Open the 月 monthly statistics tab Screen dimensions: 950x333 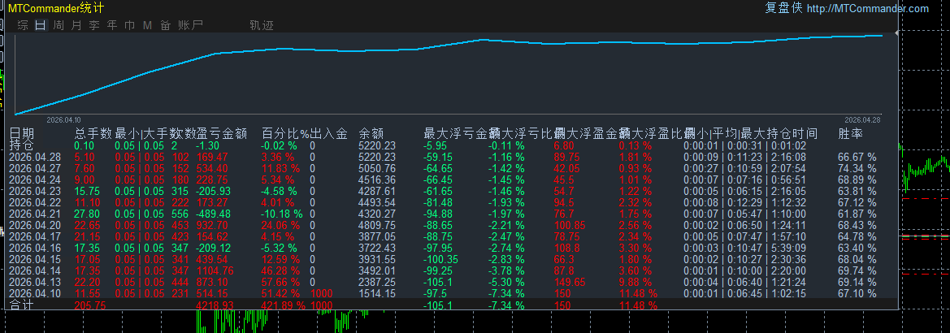76,25
